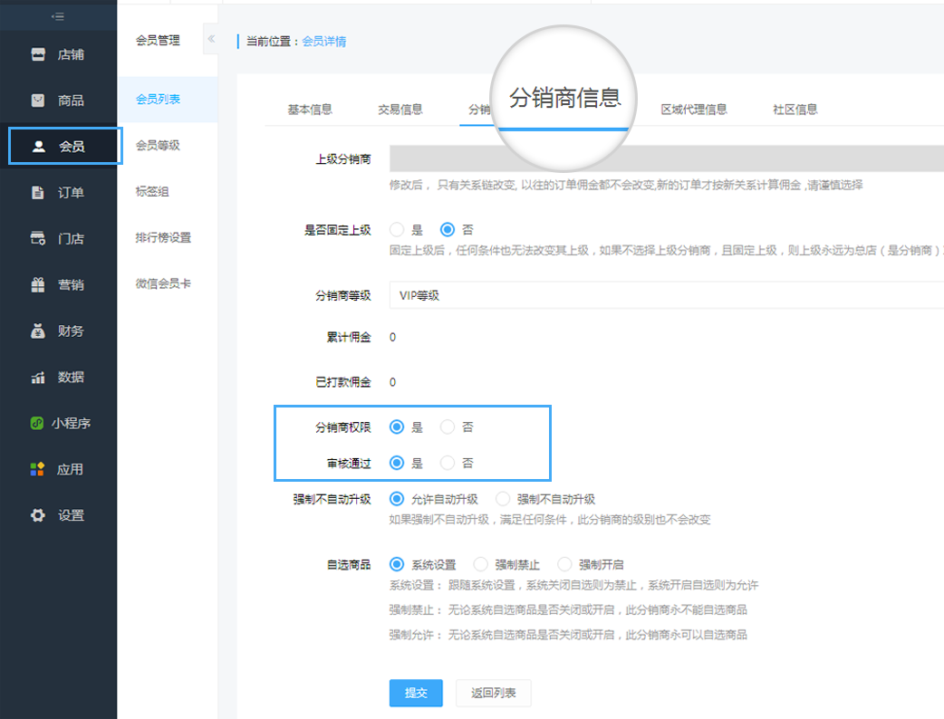
Task: Click the 应用 colorful apps icon
Action: click(x=38, y=469)
